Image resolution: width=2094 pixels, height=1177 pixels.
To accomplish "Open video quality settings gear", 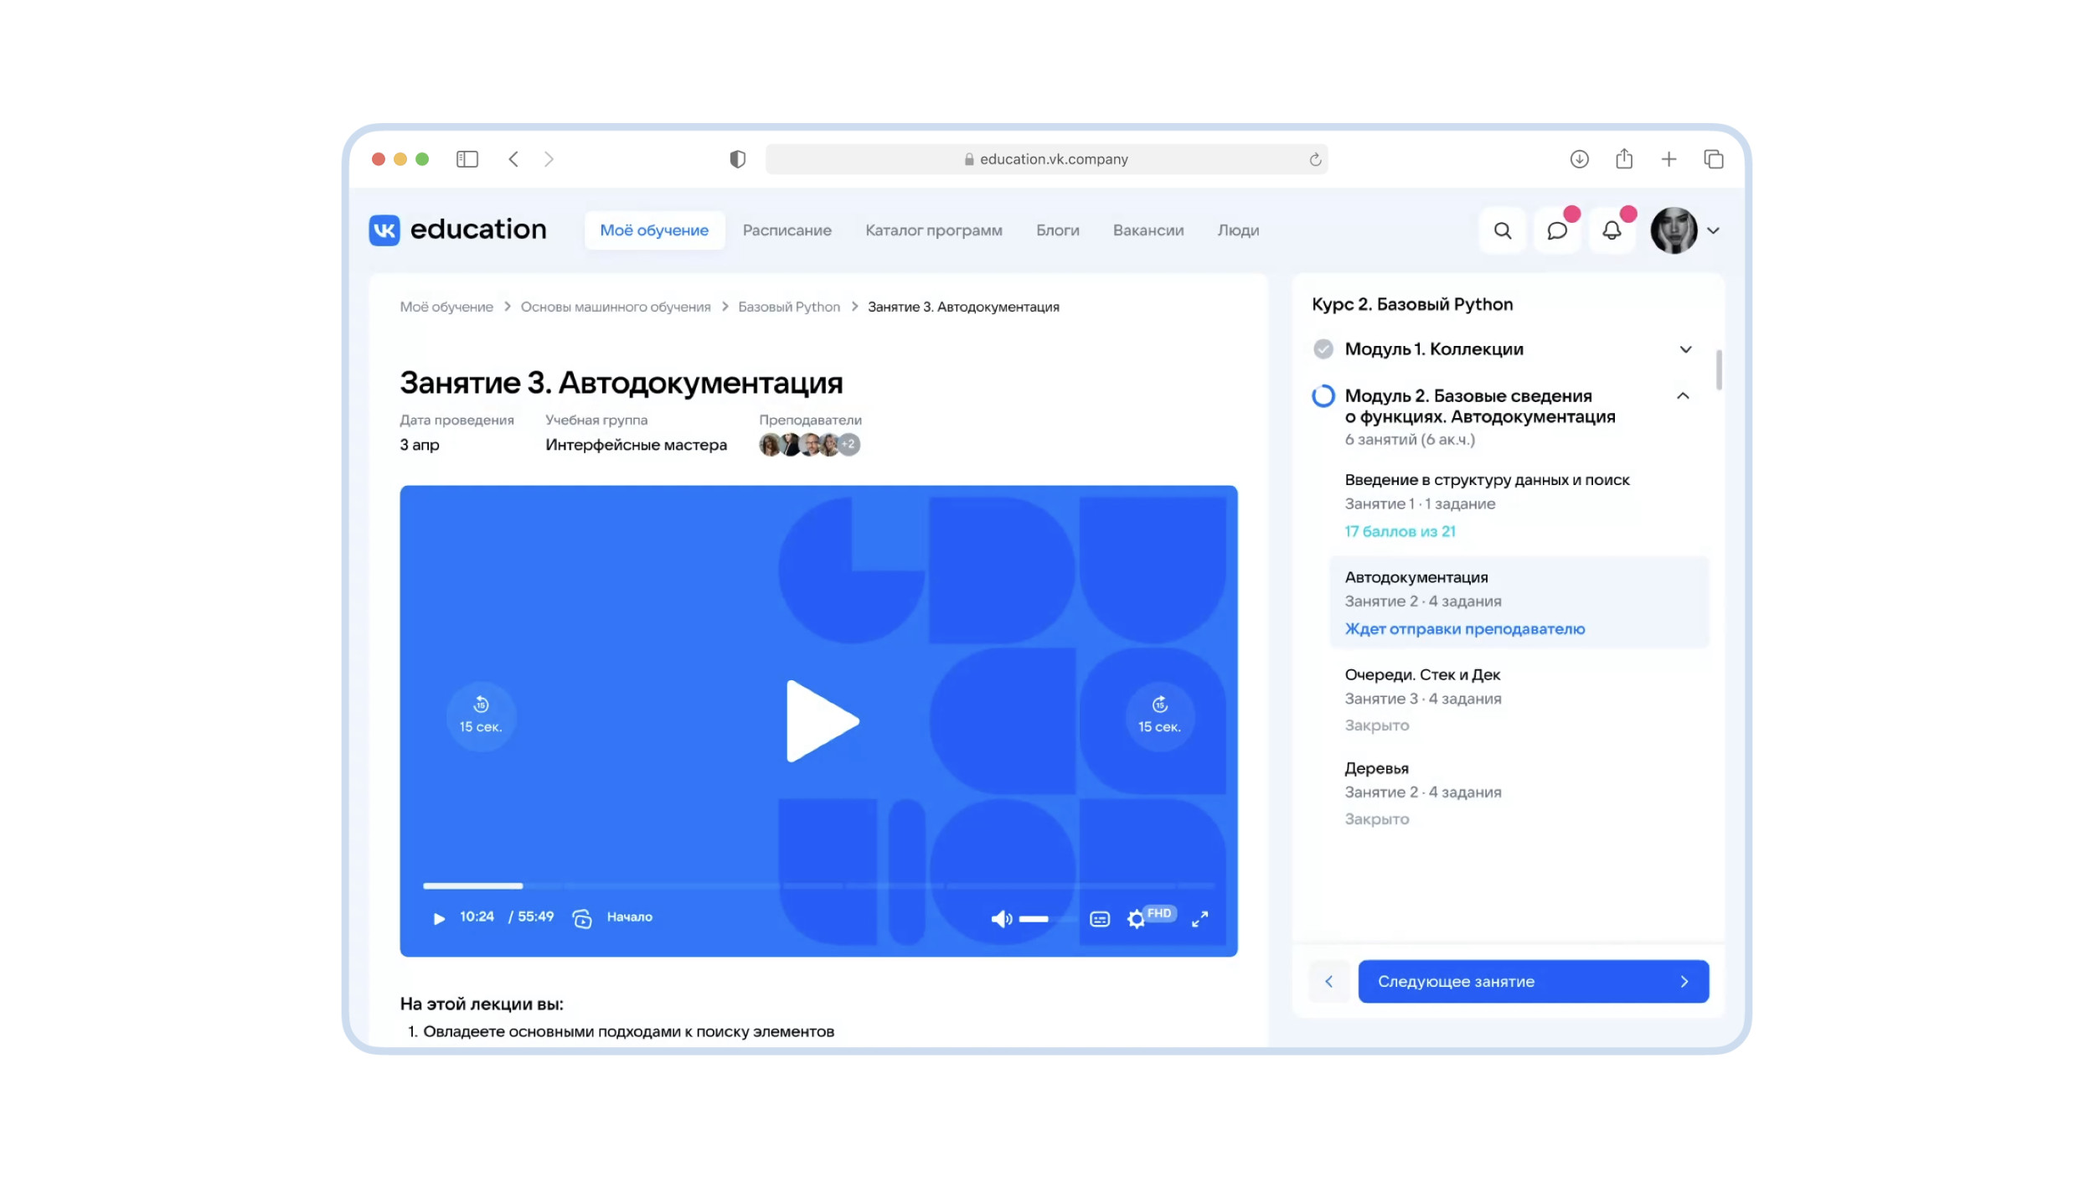I will tap(1136, 919).
